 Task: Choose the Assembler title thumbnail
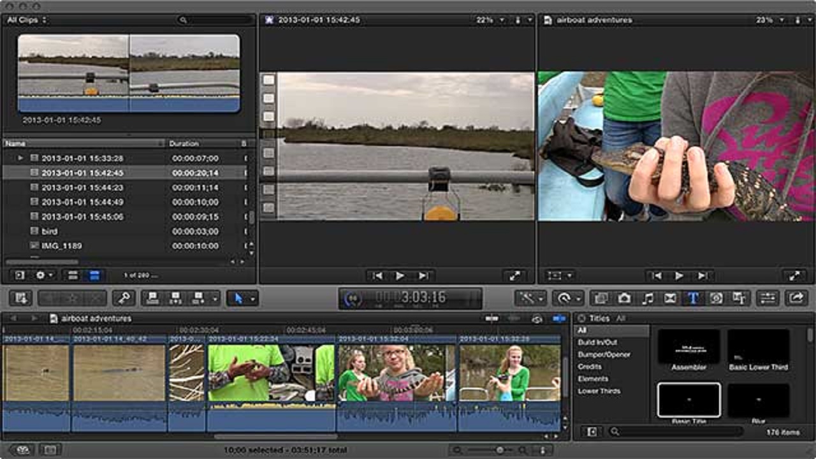point(688,347)
